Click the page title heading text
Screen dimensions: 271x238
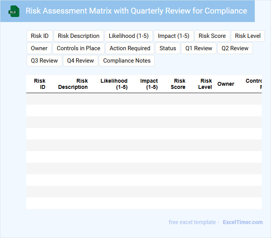click(136, 11)
